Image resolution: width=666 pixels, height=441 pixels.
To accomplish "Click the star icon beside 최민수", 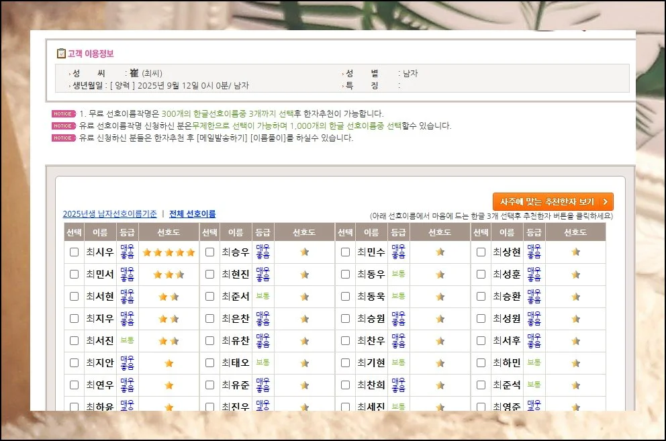I will (440, 252).
